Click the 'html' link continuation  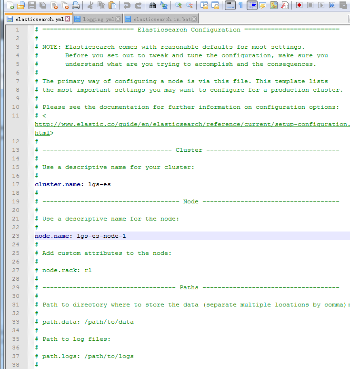click(x=42, y=133)
